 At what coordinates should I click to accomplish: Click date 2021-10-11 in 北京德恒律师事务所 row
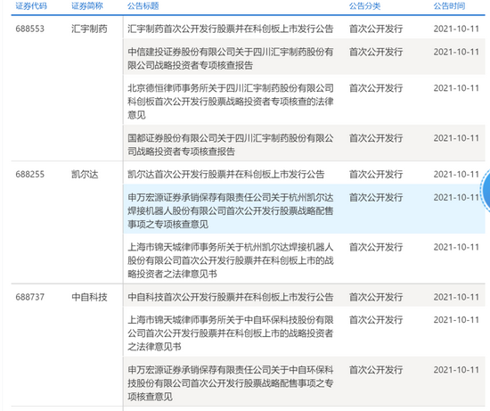tap(456, 88)
